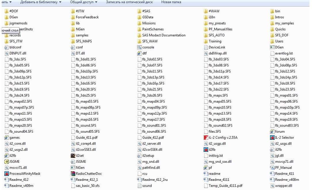
Task: Open the Добавить в библиотеку dropdown
Action: pyautogui.click(x=41, y=2)
